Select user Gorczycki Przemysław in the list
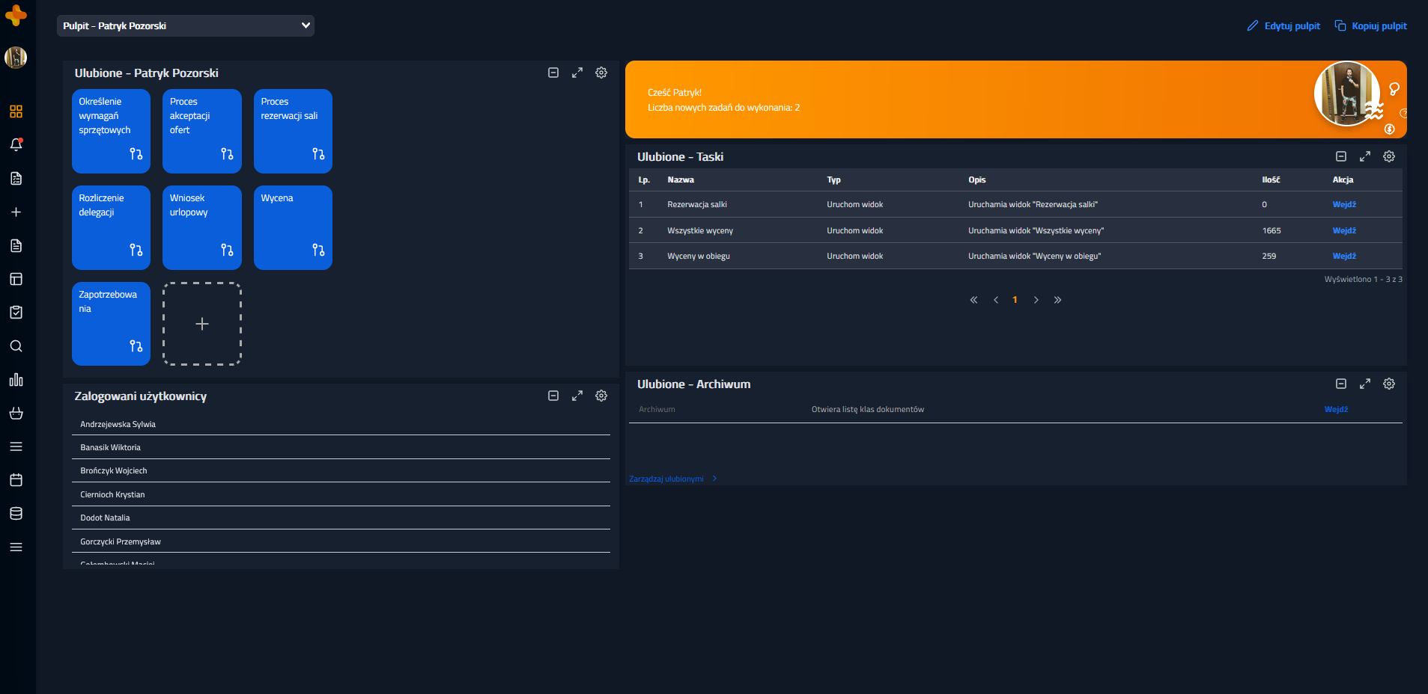This screenshot has height=694, width=1428. pos(341,541)
